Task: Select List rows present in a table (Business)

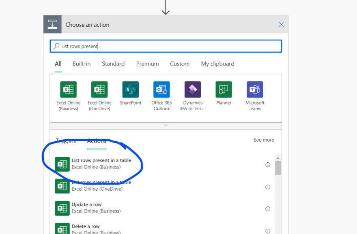Action: coord(163,164)
